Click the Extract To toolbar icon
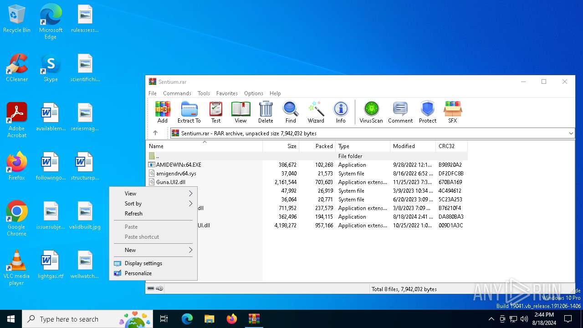 click(x=189, y=112)
